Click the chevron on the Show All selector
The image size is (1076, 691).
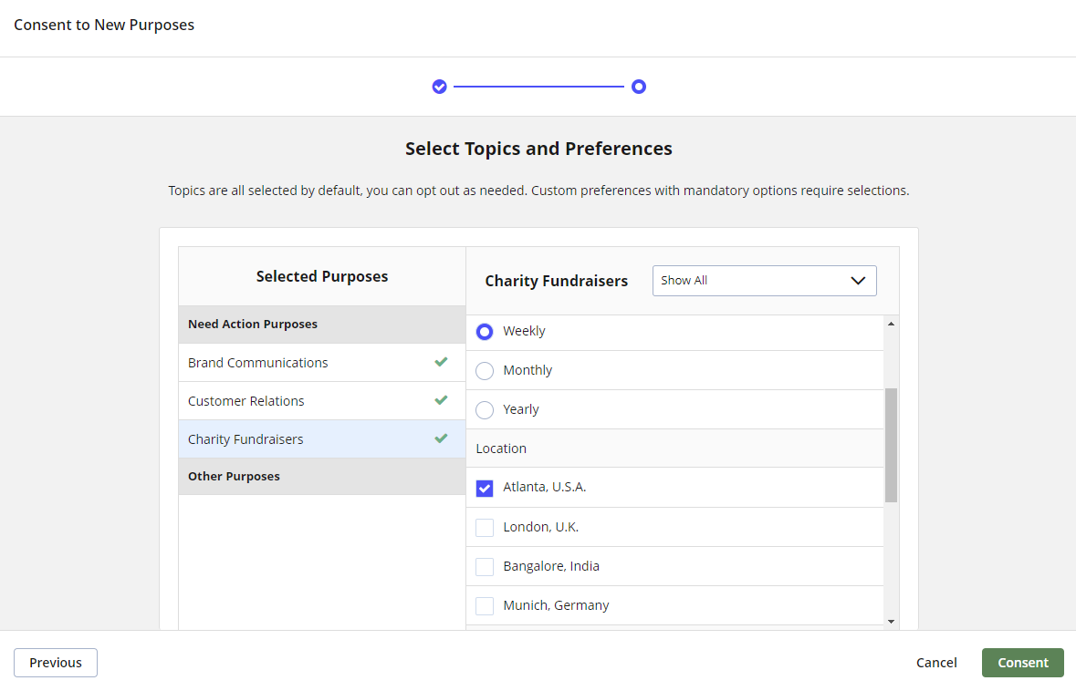pos(857,281)
